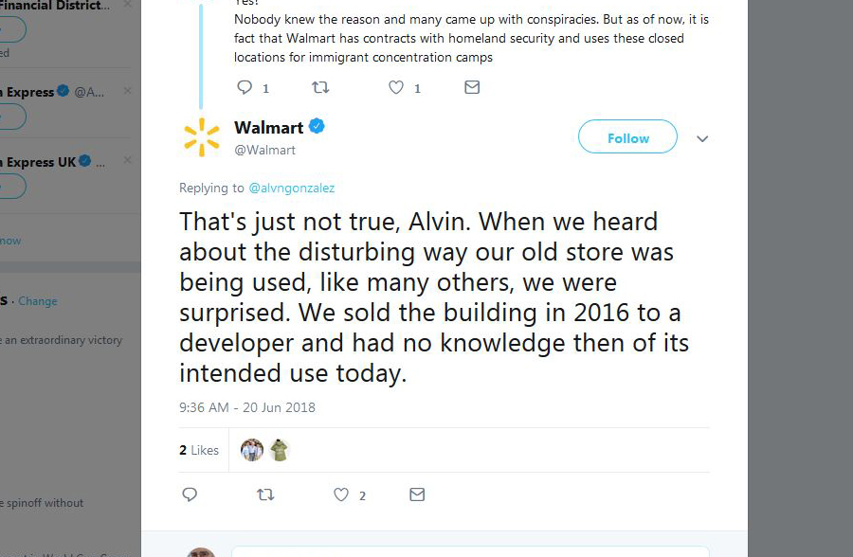Dismiss the Express UK follow suggestion
The width and height of the screenshot is (853, 557).
pos(127,161)
